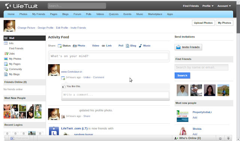Screen dimensions: 240x141
Task: Click the profile photo update icon
Action: [x=63, y=117]
